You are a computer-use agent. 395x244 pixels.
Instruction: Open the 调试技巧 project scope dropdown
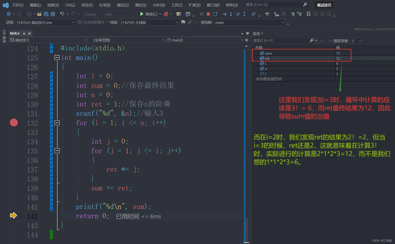(48, 40)
